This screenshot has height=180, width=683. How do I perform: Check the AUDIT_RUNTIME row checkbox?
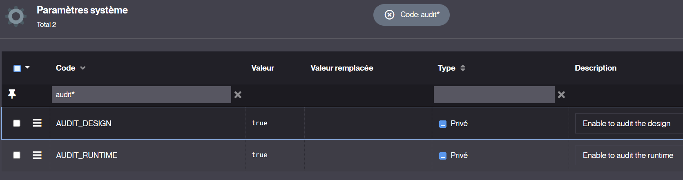pos(17,155)
